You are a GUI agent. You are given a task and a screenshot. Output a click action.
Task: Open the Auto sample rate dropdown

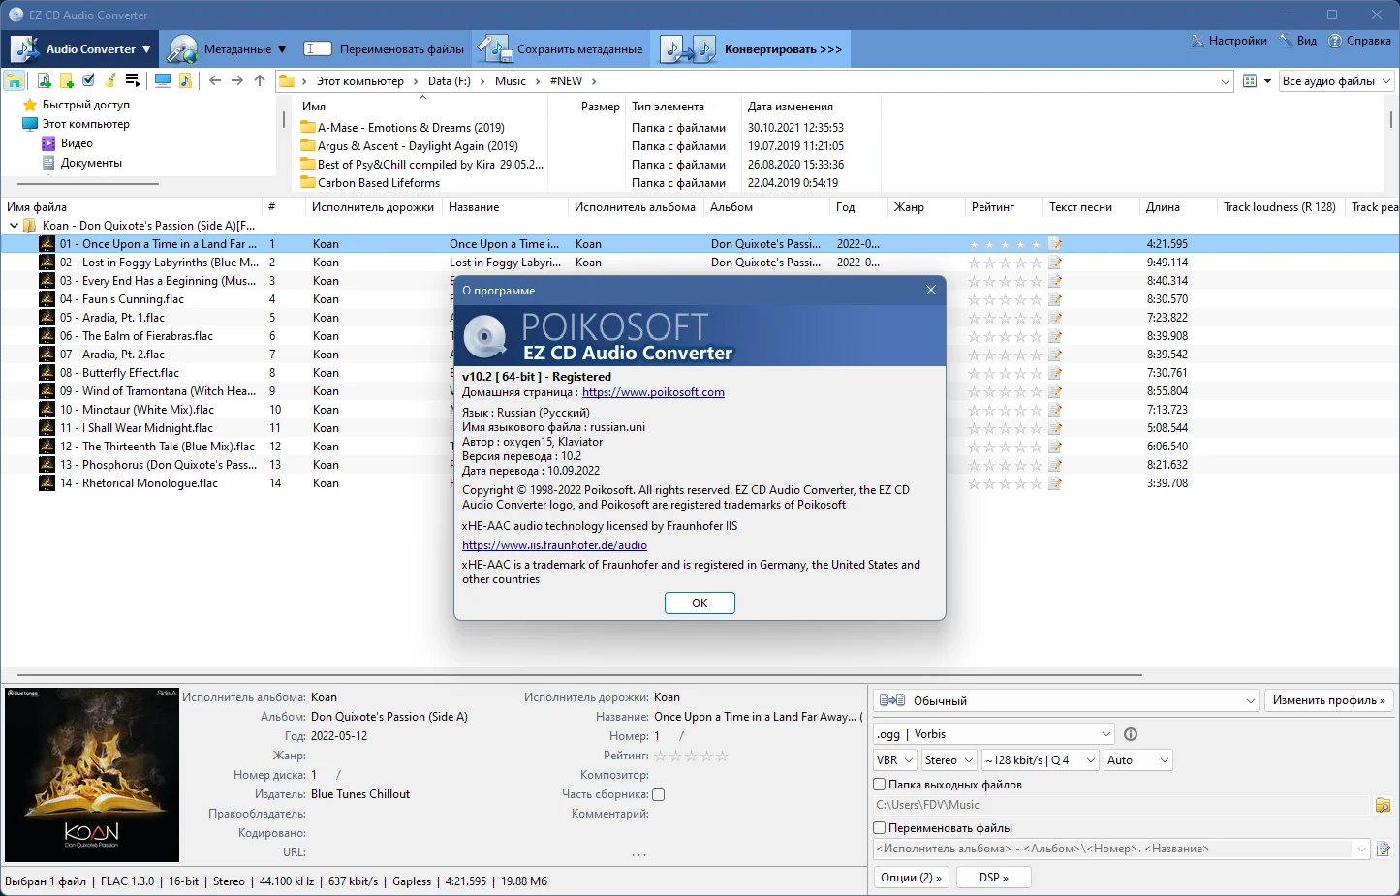pyautogui.click(x=1138, y=760)
